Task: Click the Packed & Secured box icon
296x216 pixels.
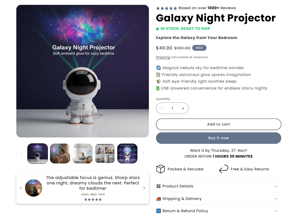Action: (160, 169)
